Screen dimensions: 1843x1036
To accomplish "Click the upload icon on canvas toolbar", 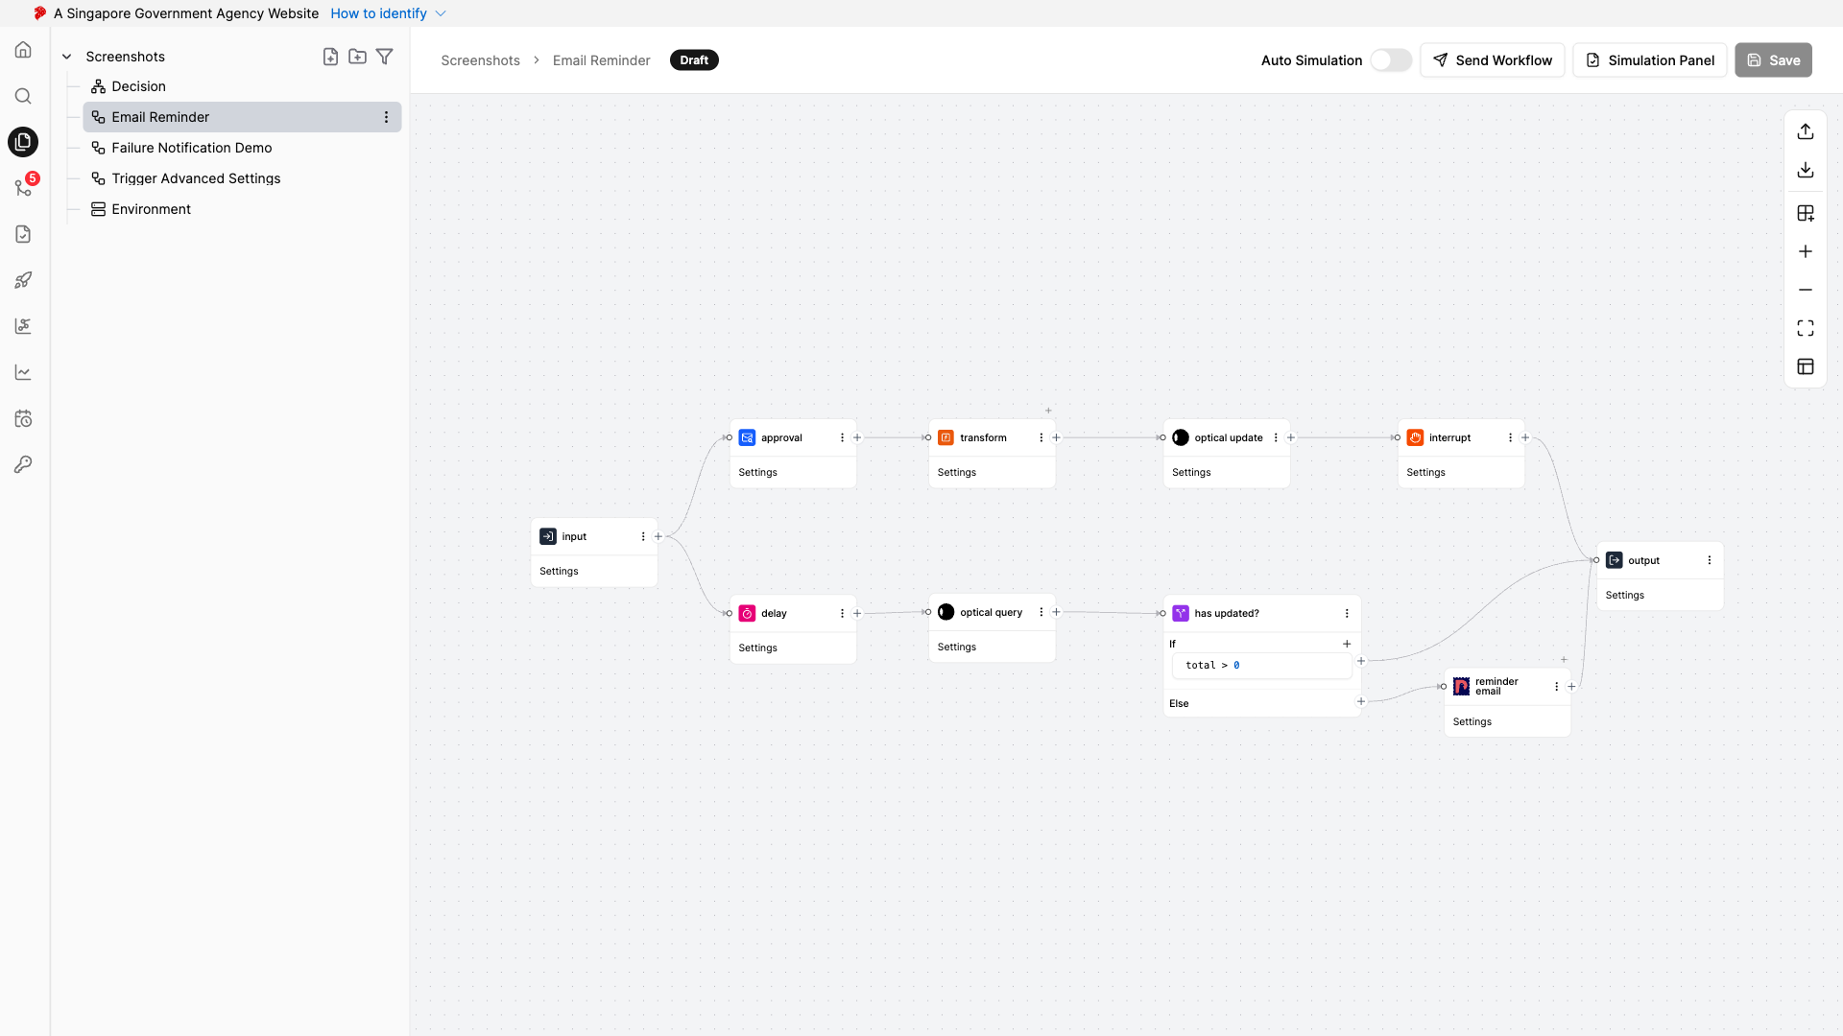I will (x=1806, y=131).
